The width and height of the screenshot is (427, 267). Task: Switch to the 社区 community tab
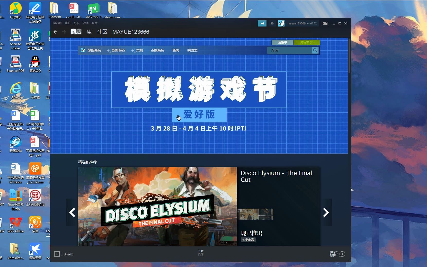(x=102, y=32)
